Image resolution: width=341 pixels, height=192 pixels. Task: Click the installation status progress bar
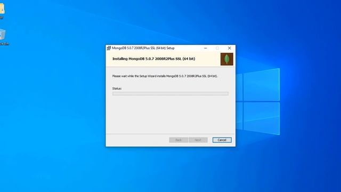click(x=170, y=94)
